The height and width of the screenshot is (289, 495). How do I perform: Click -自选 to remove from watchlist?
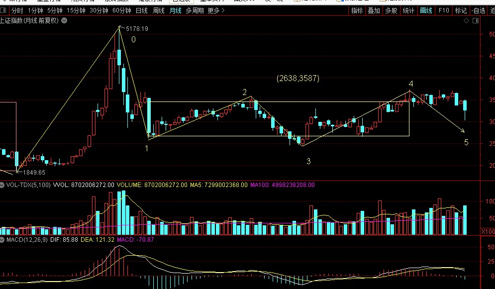coord(479,11)
